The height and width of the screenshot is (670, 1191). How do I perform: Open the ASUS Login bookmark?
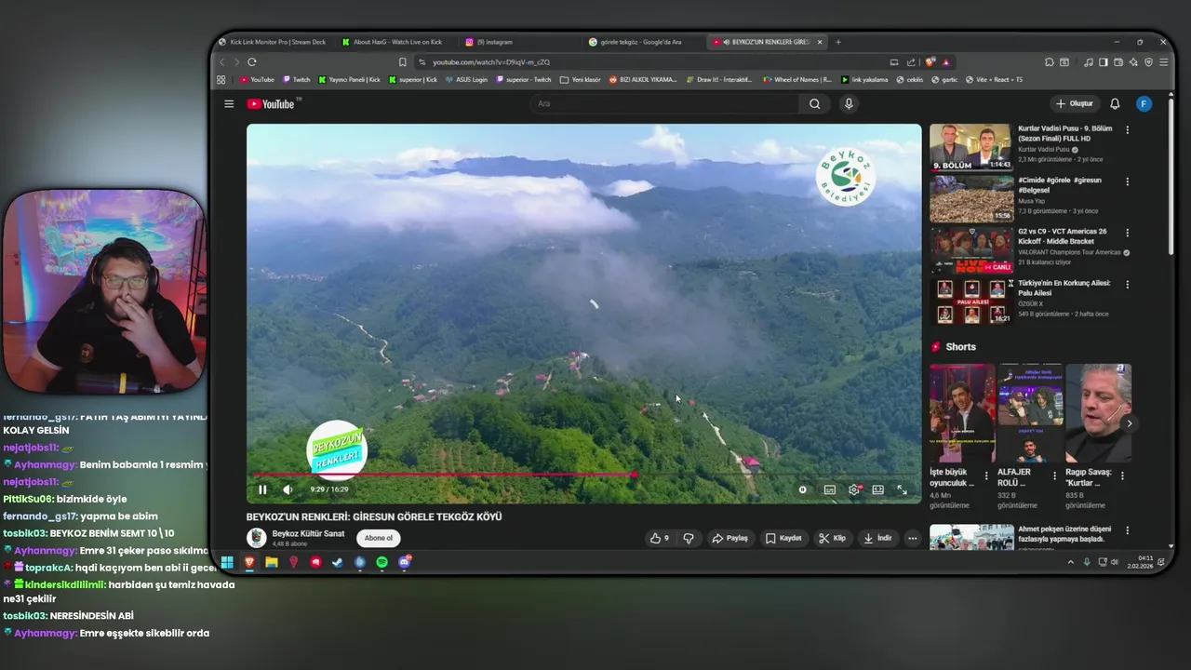(x=466, y=79)
